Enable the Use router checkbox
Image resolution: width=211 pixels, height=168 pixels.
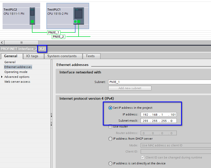pos(110,126)
